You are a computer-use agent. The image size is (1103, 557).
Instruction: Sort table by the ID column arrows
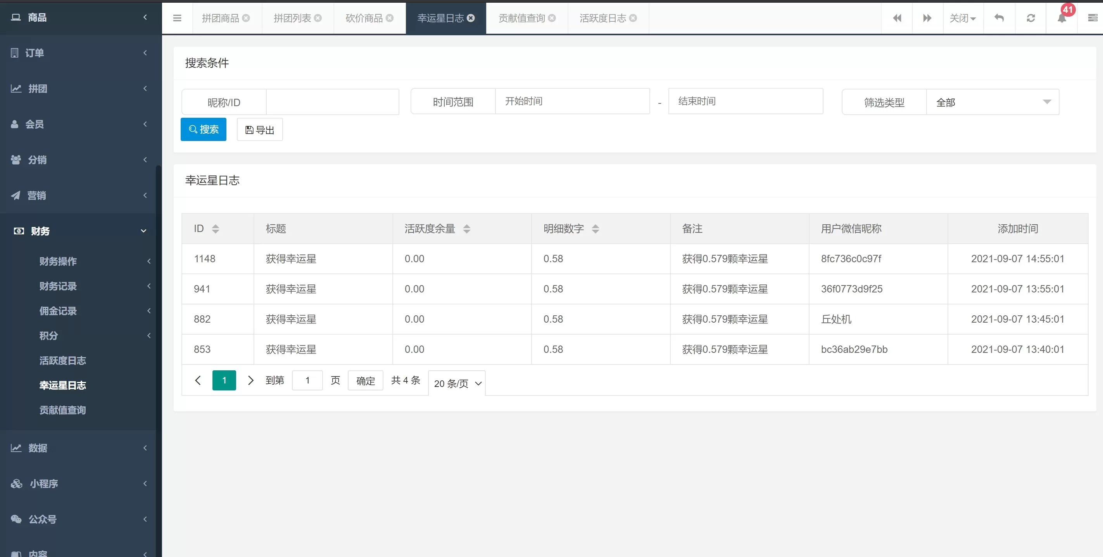(216, 229)
